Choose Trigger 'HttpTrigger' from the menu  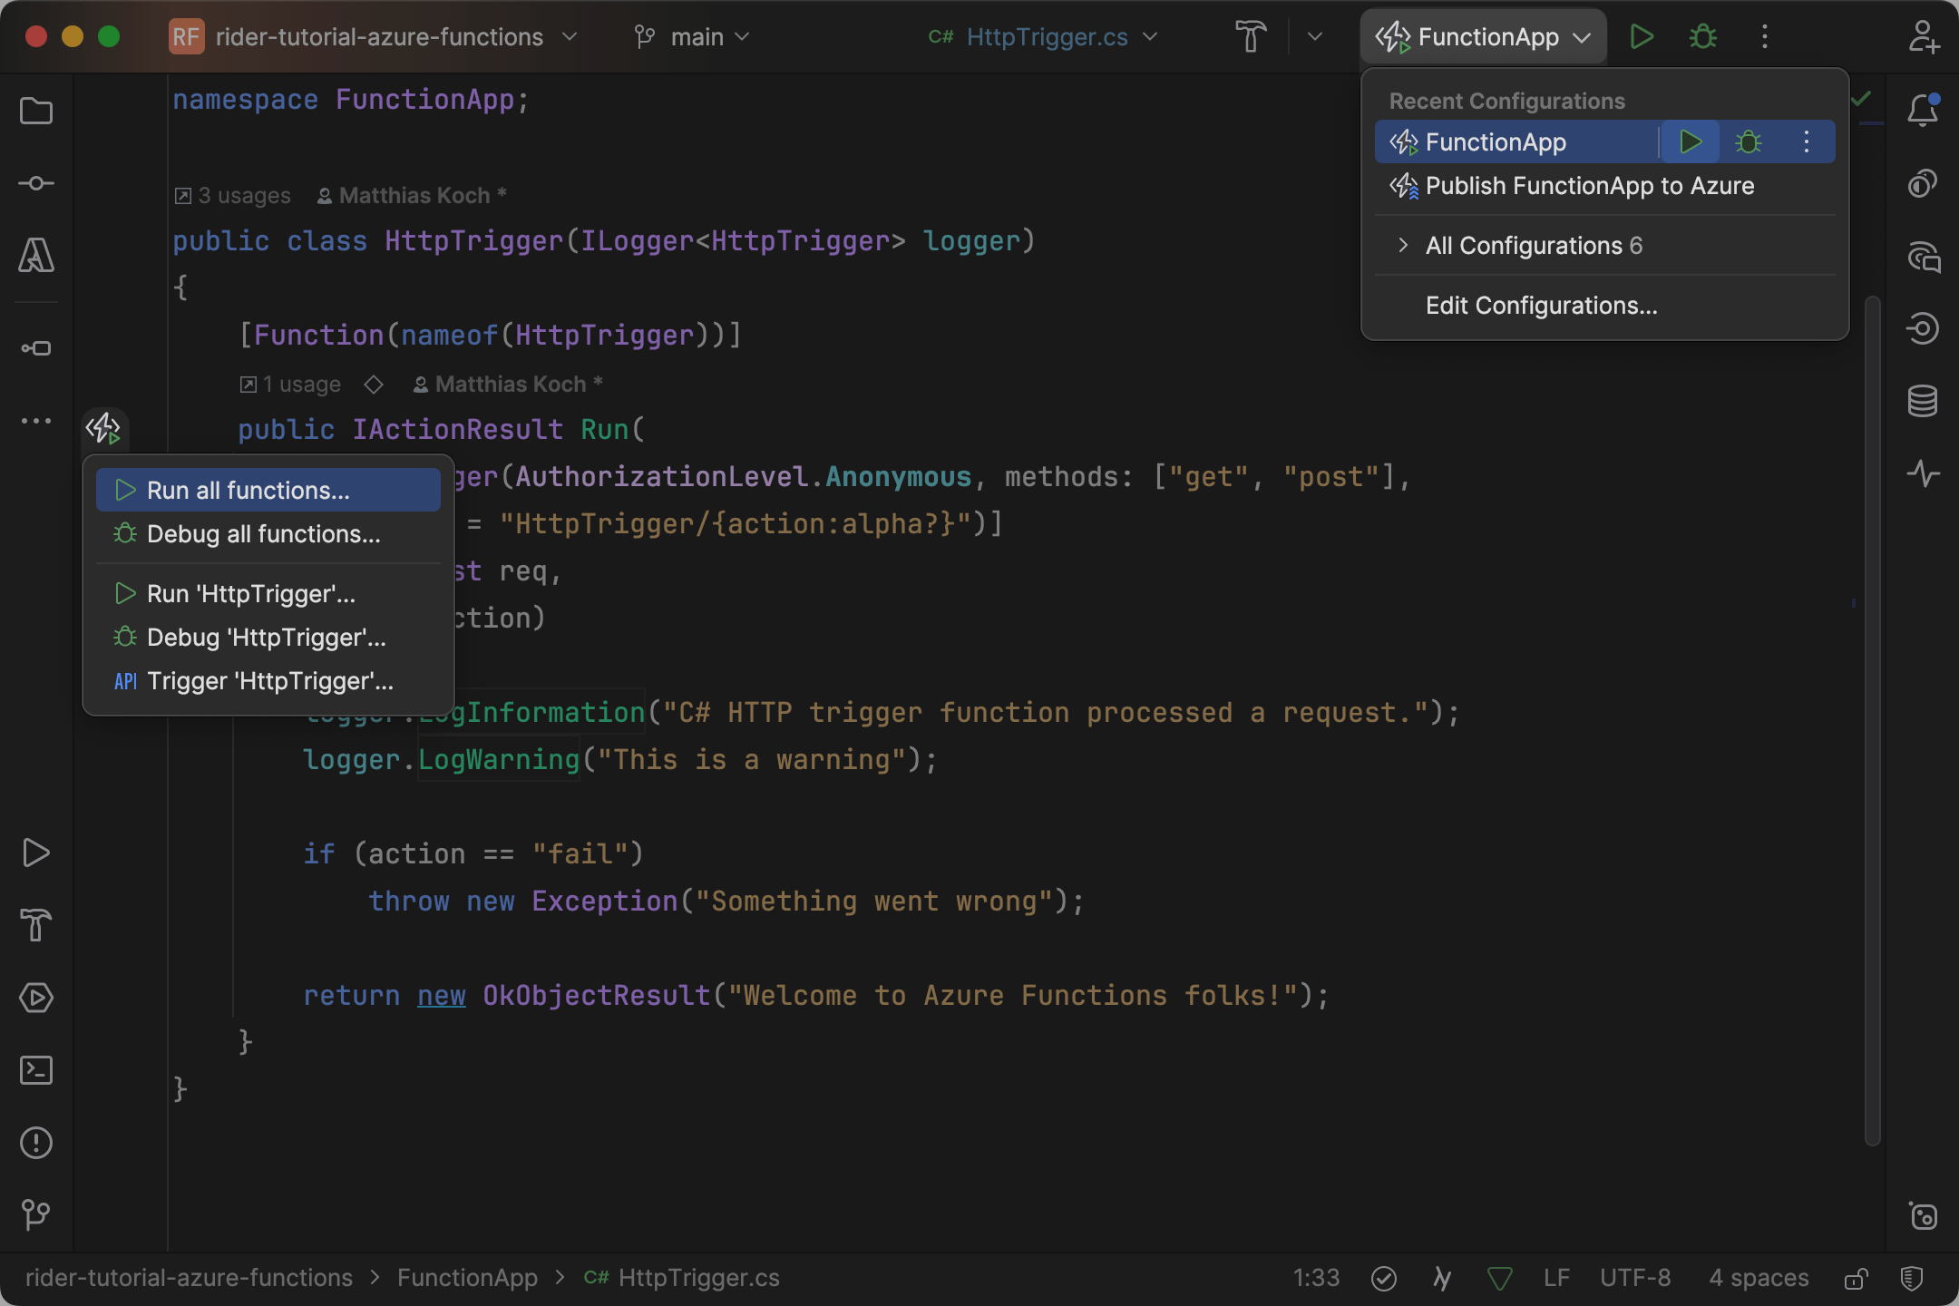point(269,681)
